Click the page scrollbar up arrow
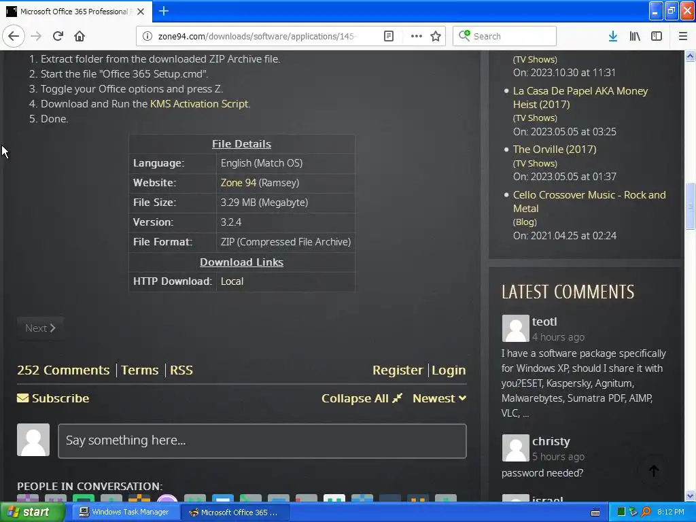This screenshot has width=696, height=522. 690,56
